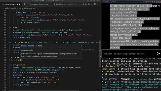Click line number 59
The height and width of the screenshot is (91, 161).
click(5, 60)
